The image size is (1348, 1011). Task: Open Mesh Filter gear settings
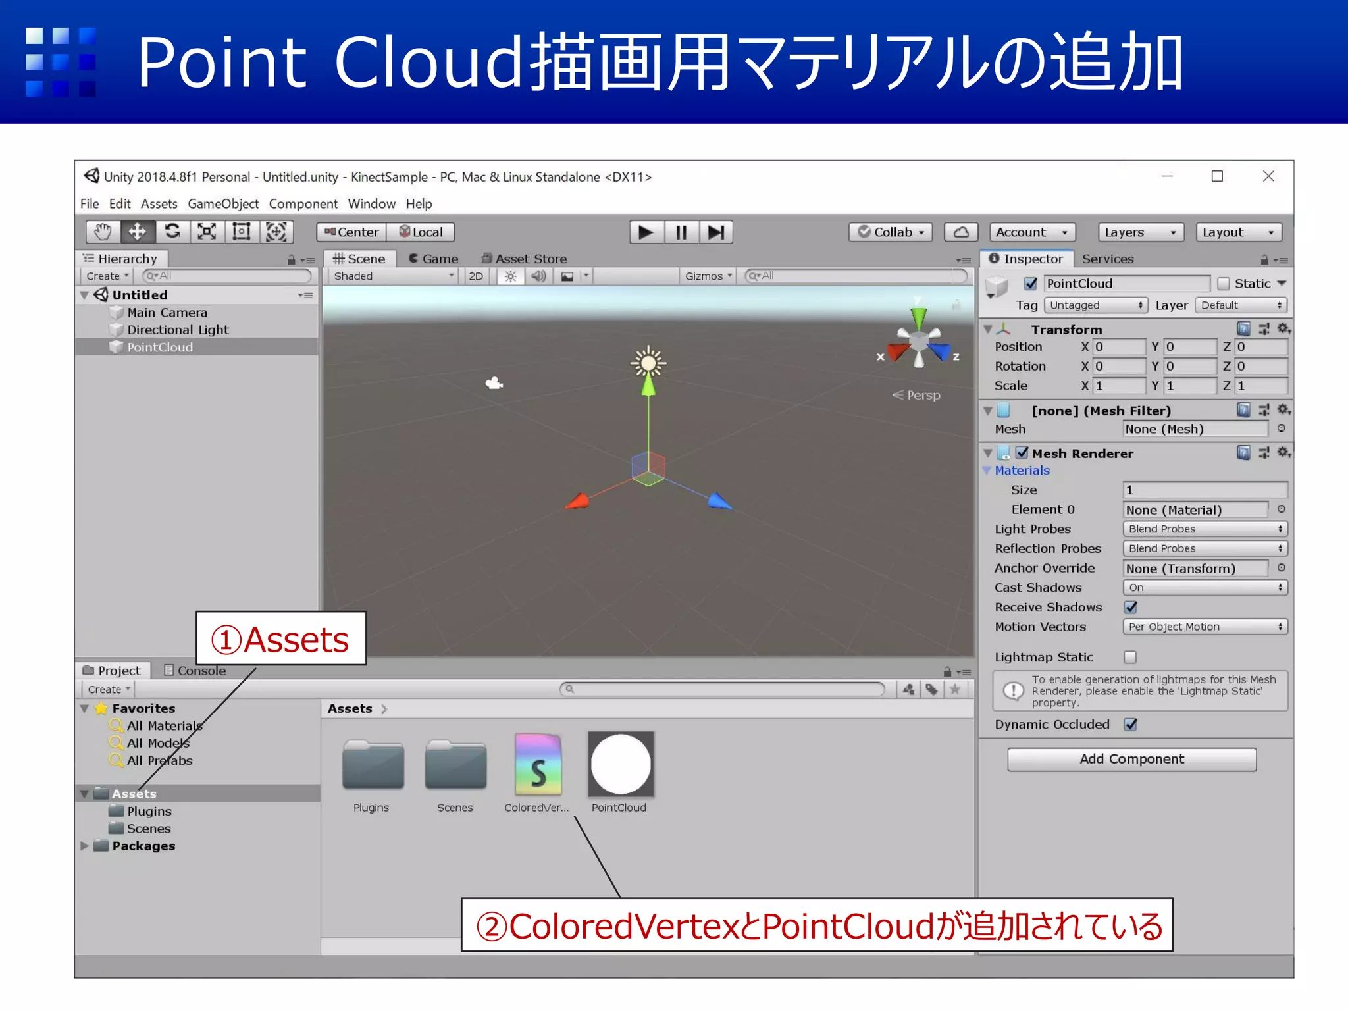tap(1283, 410)
